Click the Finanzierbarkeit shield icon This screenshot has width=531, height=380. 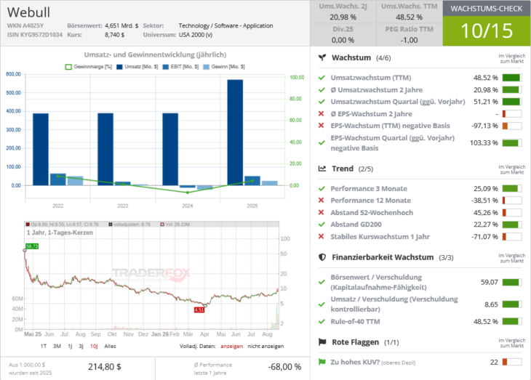tap(322, 257)
